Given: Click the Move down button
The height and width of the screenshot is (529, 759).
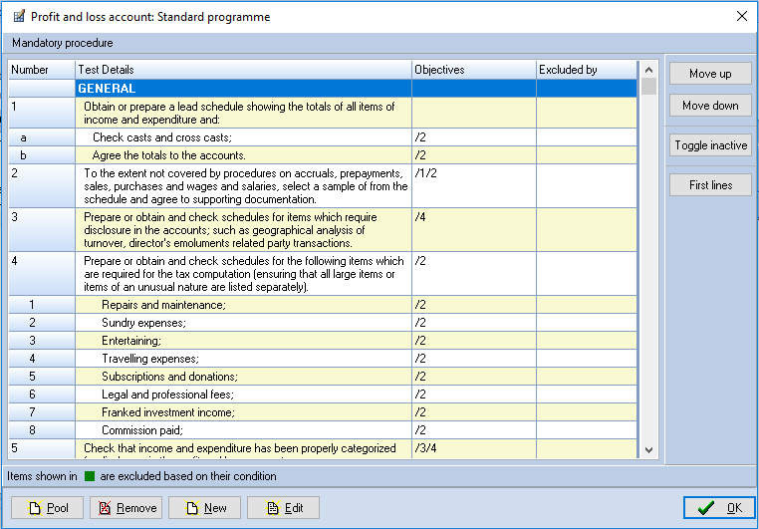Looking at the screenshot, I should tap(710, 106).
